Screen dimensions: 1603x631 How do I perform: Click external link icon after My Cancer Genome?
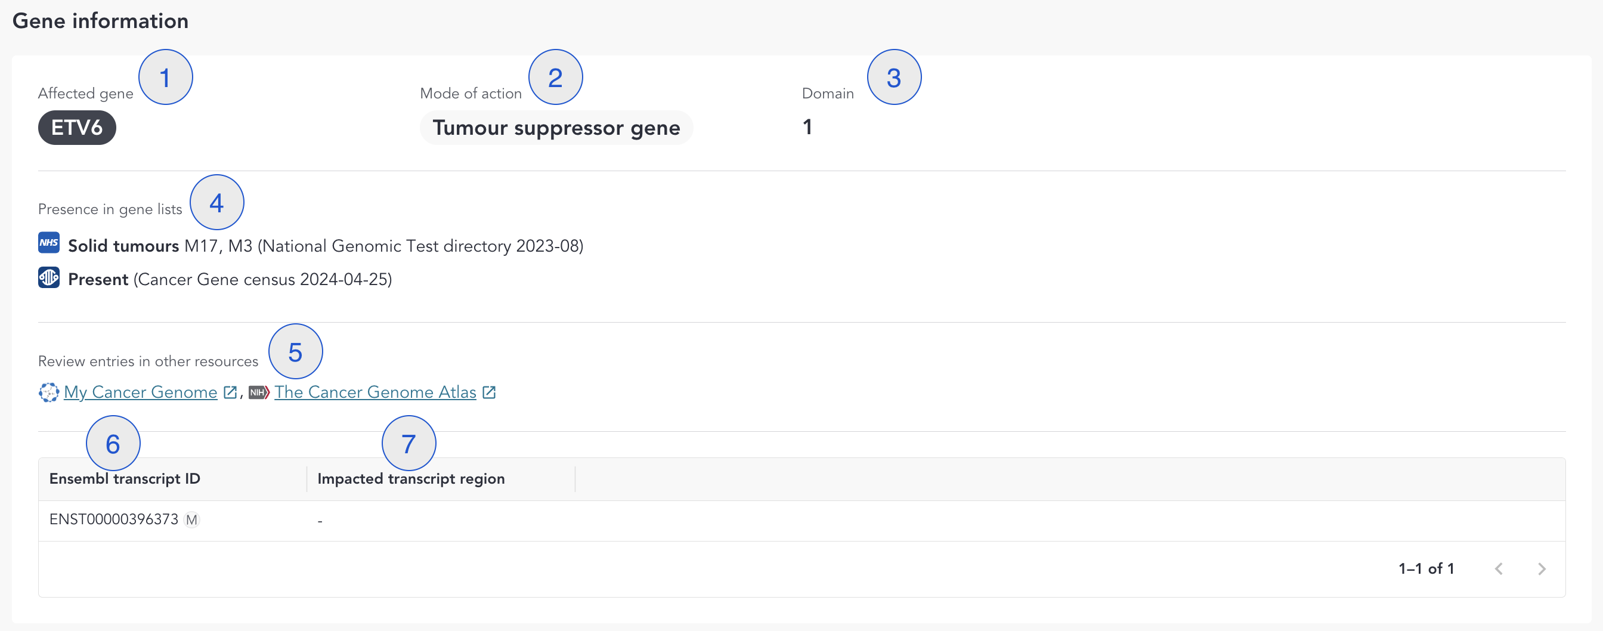[230, 392]
